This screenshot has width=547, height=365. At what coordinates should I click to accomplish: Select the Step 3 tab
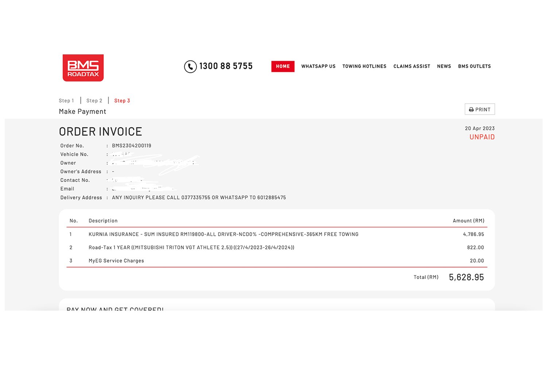[x=122, y=101]
